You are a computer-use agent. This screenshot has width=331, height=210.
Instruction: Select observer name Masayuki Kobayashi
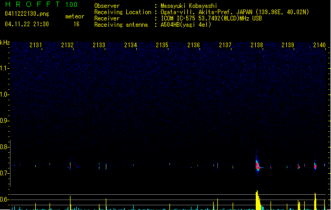[x=189, y=6]
